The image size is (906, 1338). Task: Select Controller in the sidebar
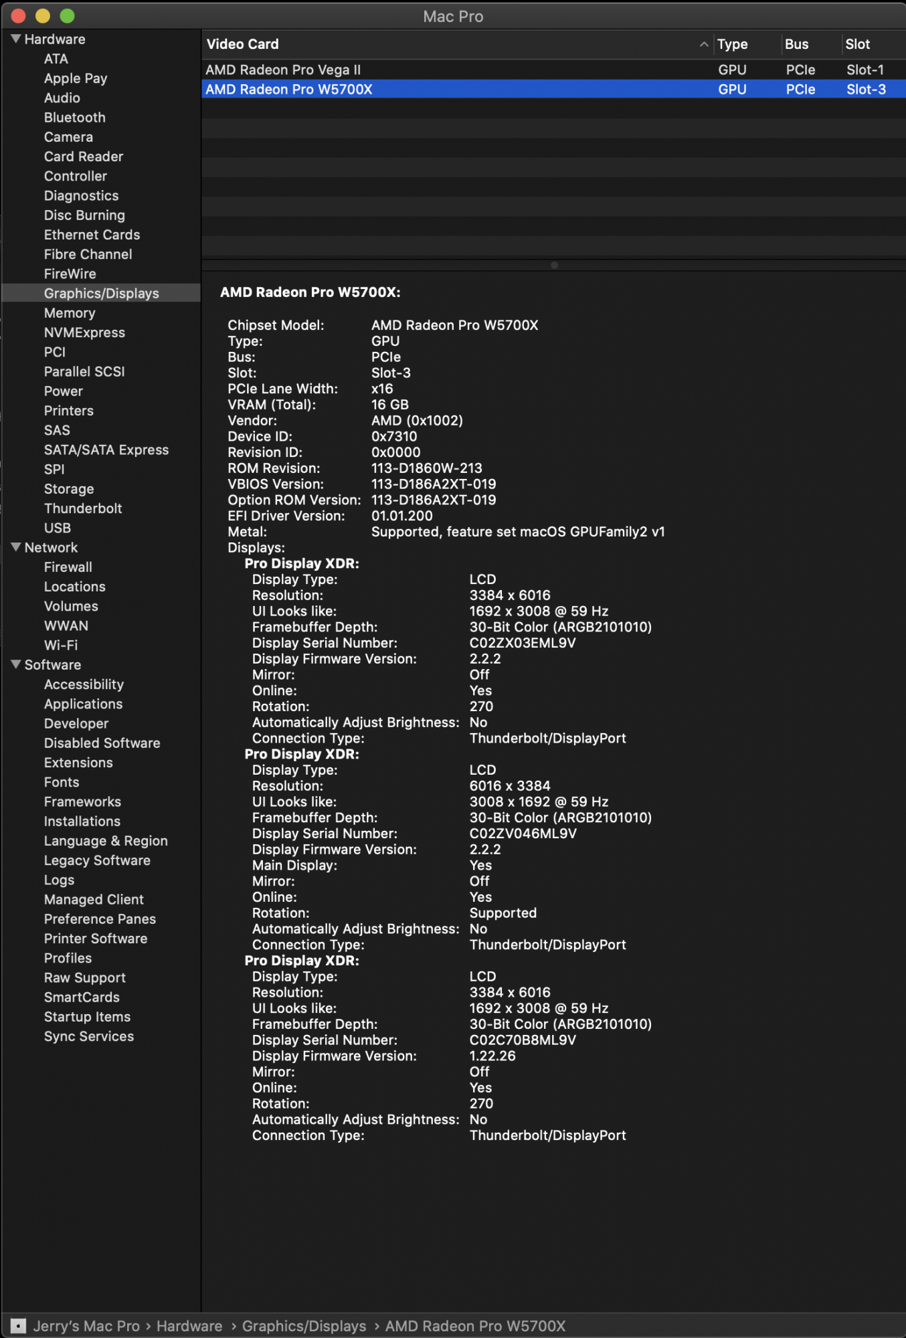pos(76,176)
